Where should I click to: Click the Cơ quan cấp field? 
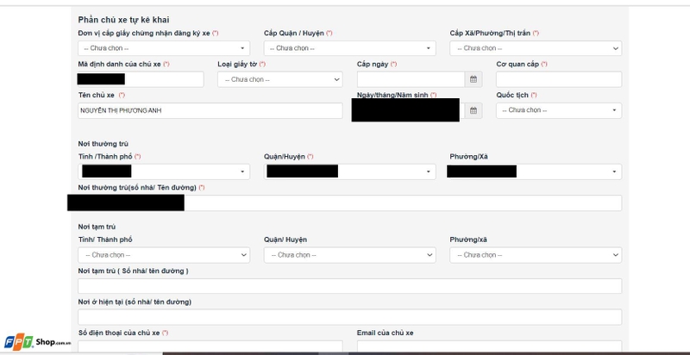point(559,79)
